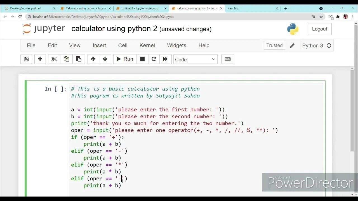Click the Gmail extension icon
358x201 pixels.
[331, 17]
